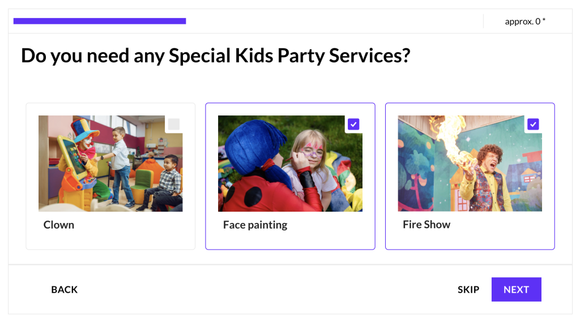The height and width of the screenshot is (322, 580).
Task: Click the Fire Show photo
Action: point(470,164)
